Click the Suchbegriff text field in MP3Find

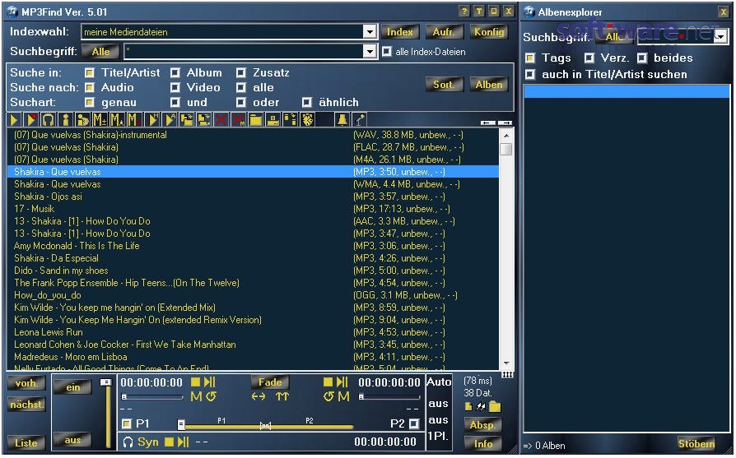pyautogui.click(x=244, y=52)
